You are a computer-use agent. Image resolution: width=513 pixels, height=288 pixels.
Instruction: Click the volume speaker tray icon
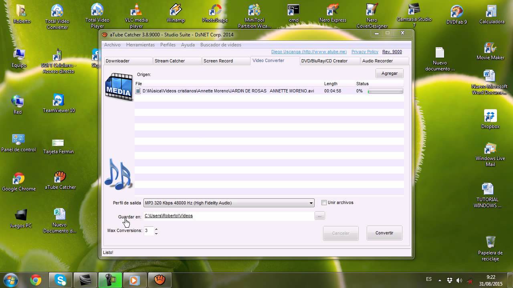pos(459,280)
